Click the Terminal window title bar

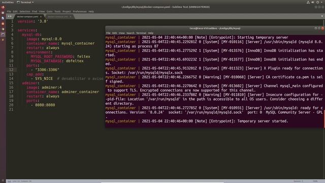pos(215,28)
